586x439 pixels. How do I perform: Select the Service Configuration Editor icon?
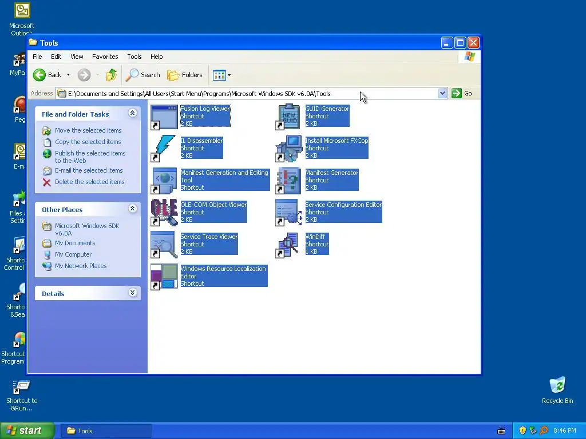point(288,213)
